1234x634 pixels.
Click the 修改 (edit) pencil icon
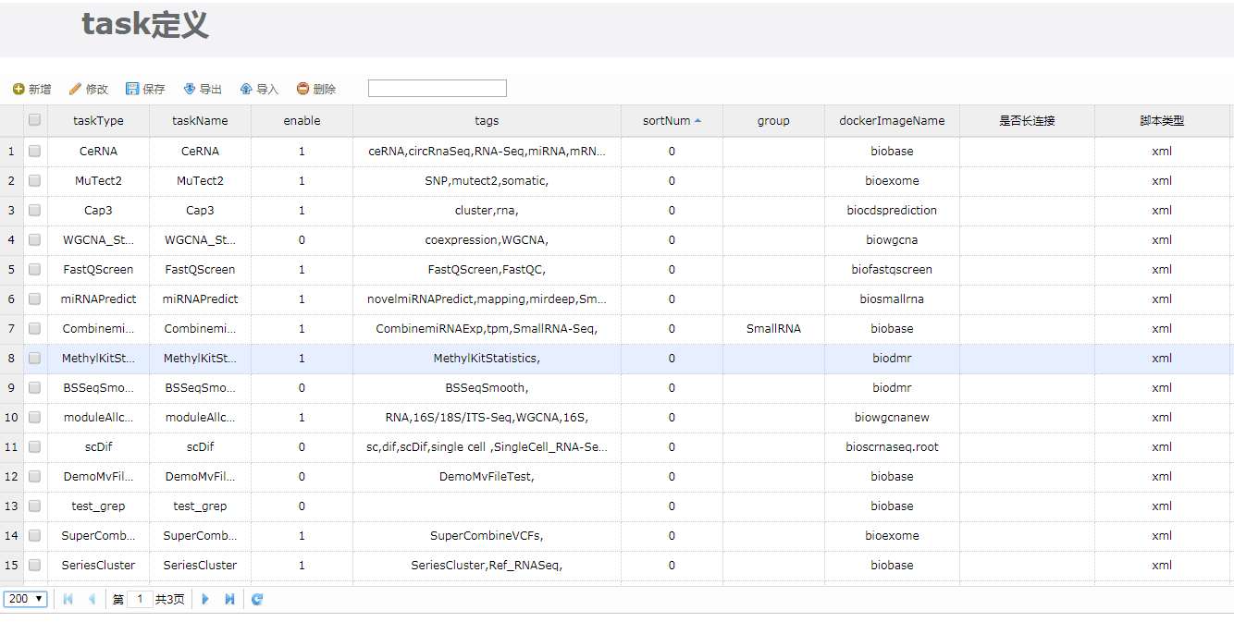tap(75, 89)
